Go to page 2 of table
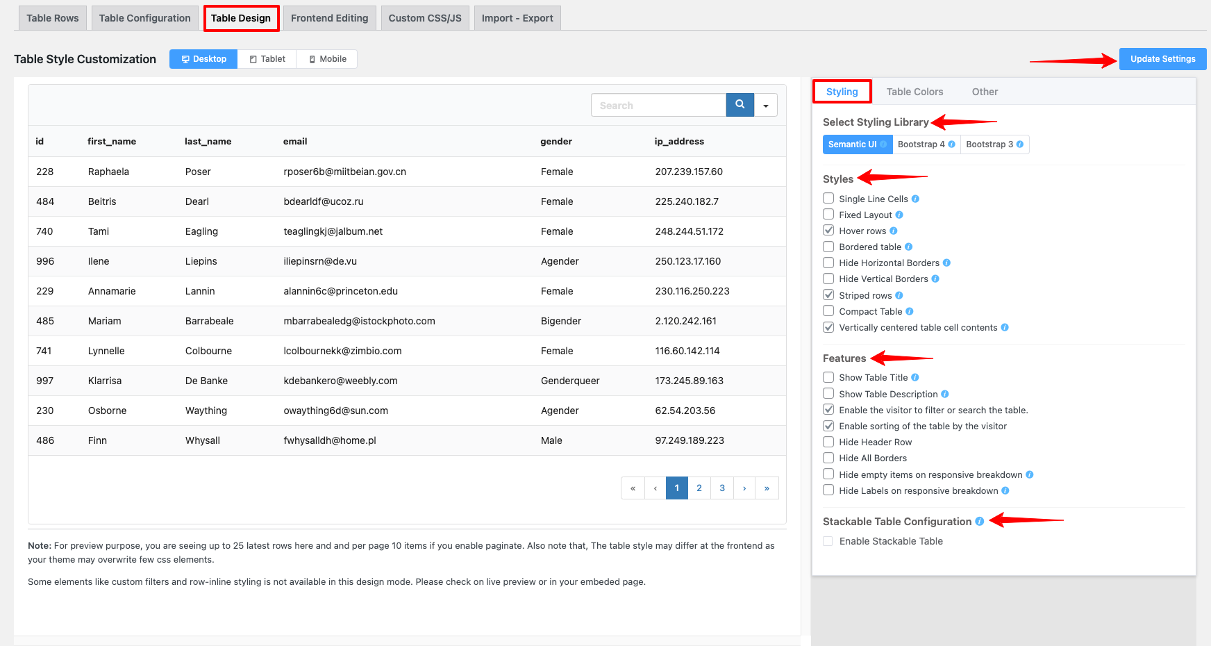This screenshot has height=646, width=1211. pyautogui.click(x=699, y=488)
